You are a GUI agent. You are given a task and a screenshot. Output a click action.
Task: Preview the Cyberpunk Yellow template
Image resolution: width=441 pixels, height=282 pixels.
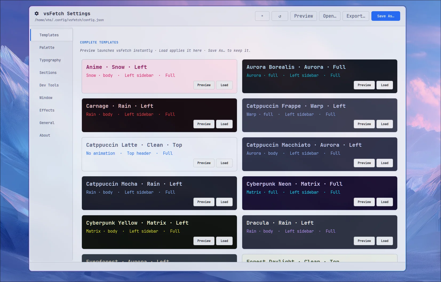(204, 241)
